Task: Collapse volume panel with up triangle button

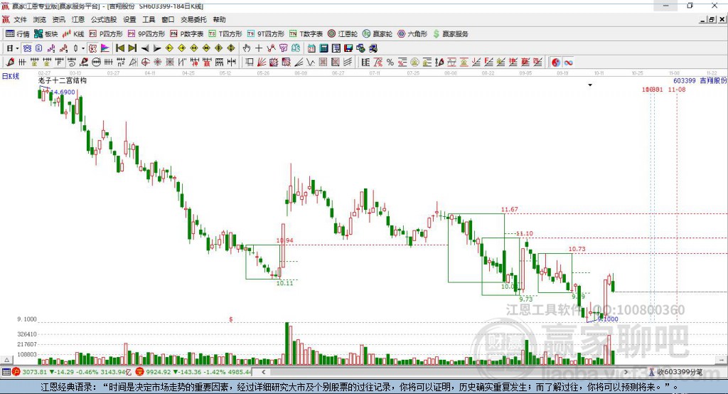Action: (x=6, y=360)
